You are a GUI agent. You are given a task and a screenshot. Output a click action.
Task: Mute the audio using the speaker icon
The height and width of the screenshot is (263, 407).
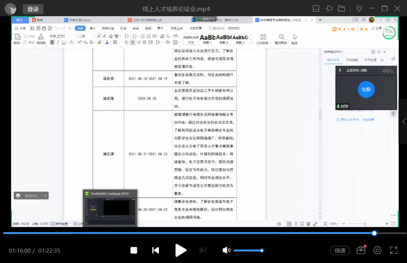pos(226,250)
